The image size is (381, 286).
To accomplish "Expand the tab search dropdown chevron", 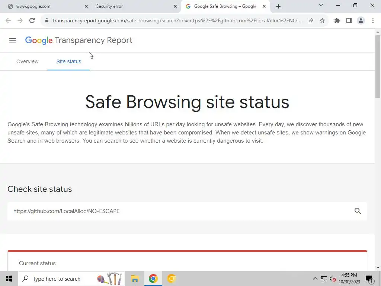I will (x=321, y=5).
